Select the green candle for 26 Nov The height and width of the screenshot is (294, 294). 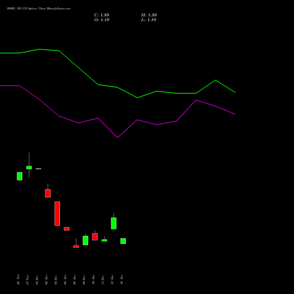coord(19,176)
